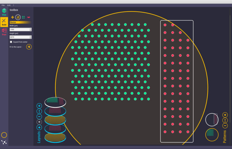Image resolution: width=232 pixels, height=149 pixels.
Task: Select the green four-dot grid tool
Action: pos(23,17)
